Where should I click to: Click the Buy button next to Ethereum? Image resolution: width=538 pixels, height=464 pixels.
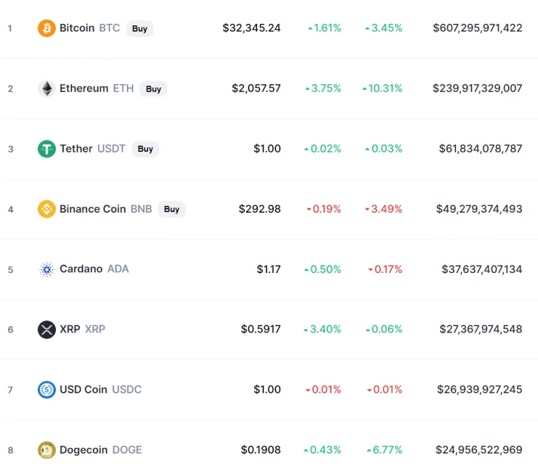[x=153, y=89]
